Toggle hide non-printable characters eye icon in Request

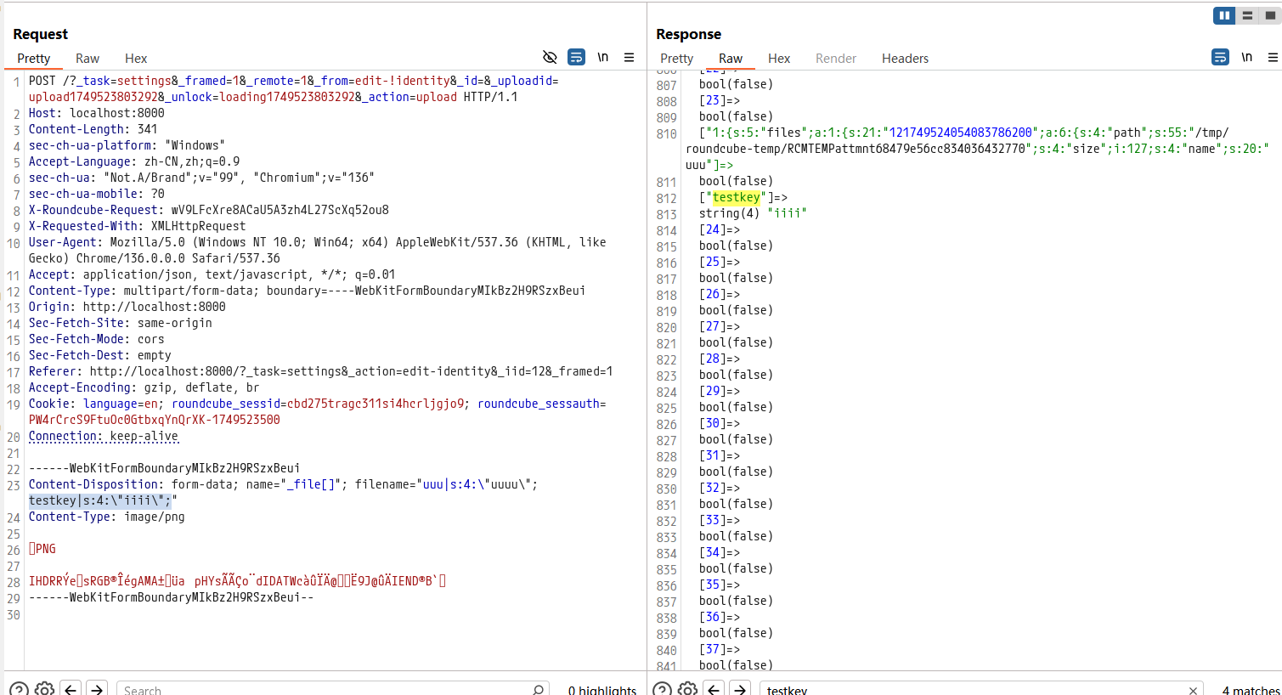pyautogui.click(x=550, y=57)
